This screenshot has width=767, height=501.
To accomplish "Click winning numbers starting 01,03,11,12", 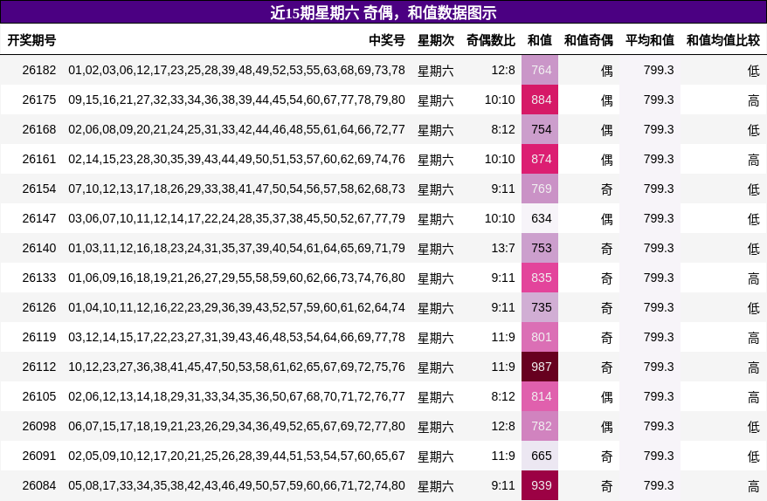I will 237,248.
